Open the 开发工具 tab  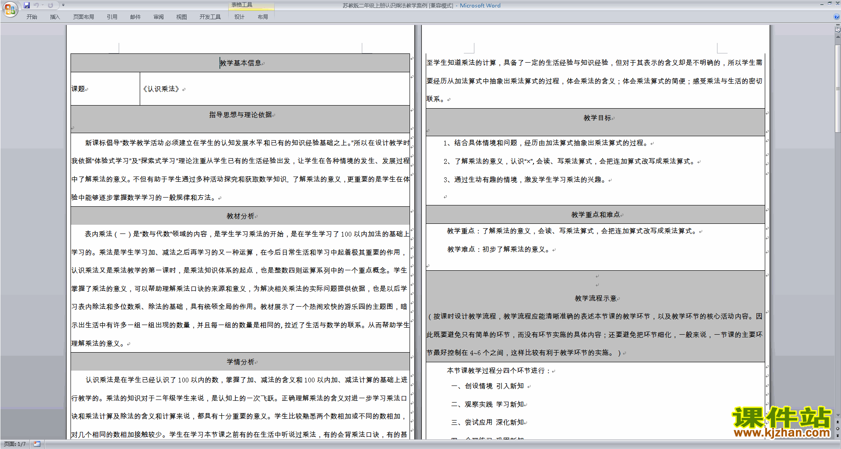click(x=210, y=17)
